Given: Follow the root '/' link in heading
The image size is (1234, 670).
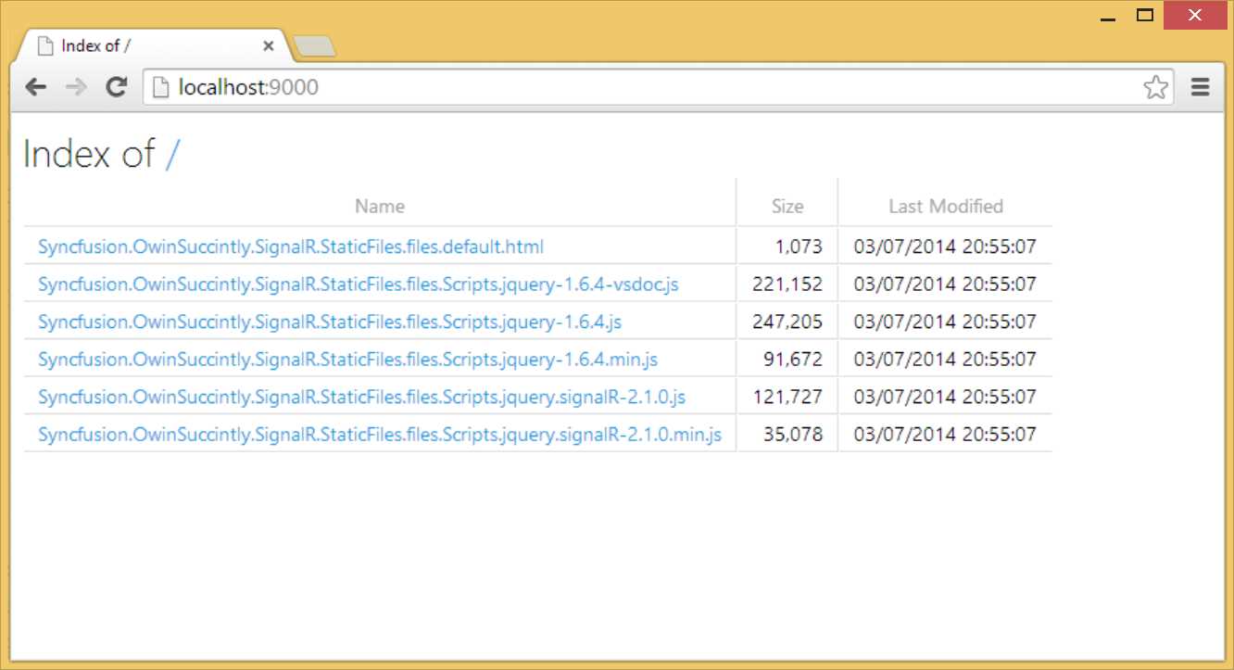Looking at the screenshot, I should pyautogui.click(x=171, y=154).
